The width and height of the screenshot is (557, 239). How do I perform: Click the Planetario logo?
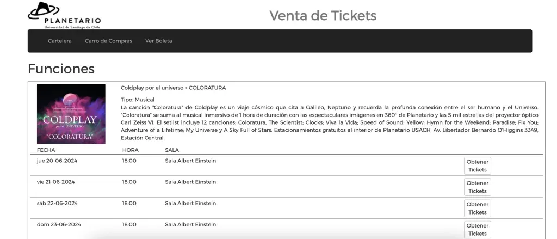[x=64, y=15]
